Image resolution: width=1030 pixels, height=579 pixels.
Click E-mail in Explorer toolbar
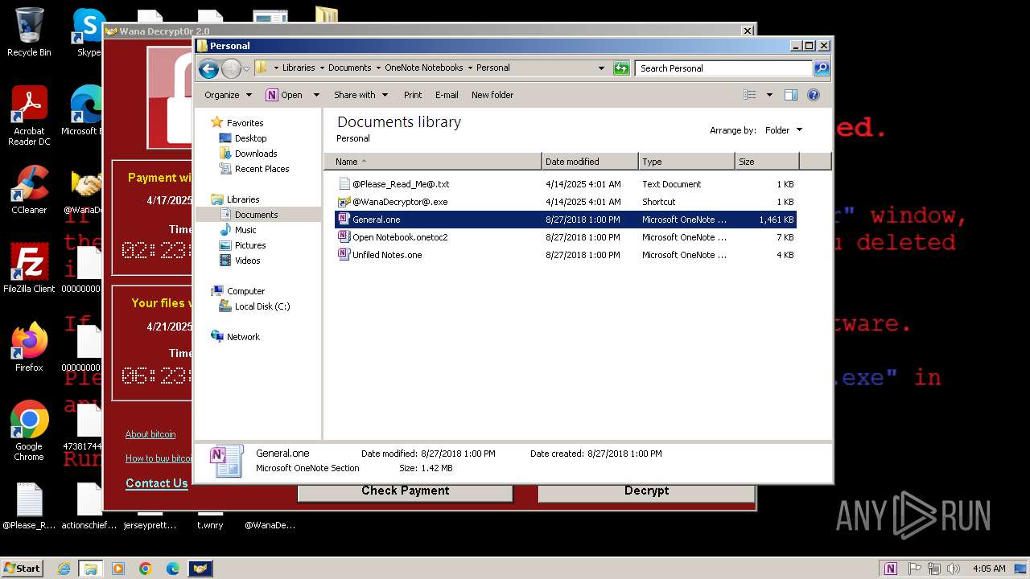coord(447,95)
